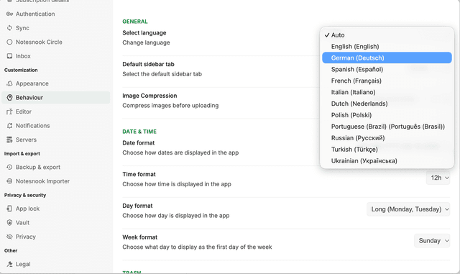Click the "DATE & TIME" section heading
The height and width of the screenshot is (274, 460).
[139, 132]
